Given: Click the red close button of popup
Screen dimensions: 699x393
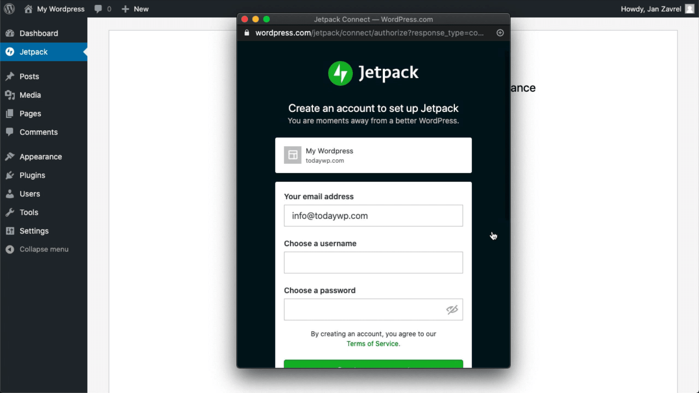Looking at the screenshot, I should click(245, 19).
